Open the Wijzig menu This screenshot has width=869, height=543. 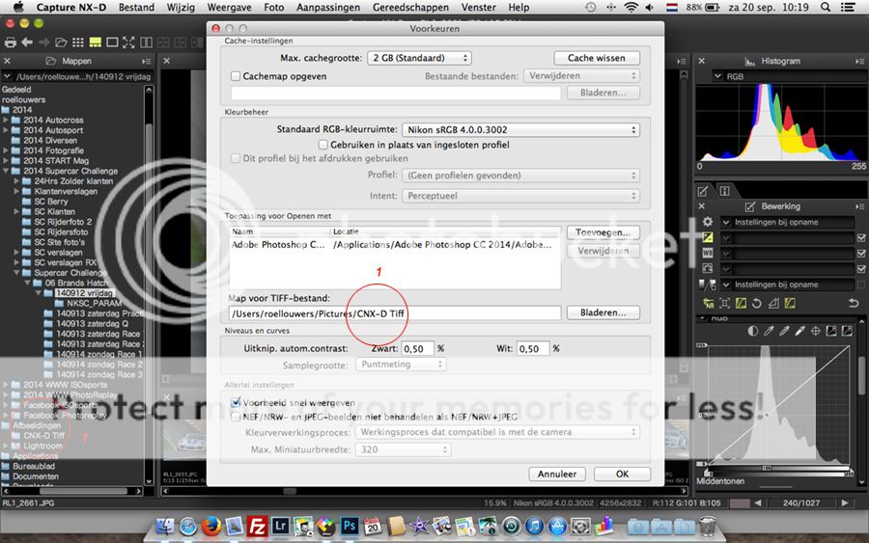point(181,7)
